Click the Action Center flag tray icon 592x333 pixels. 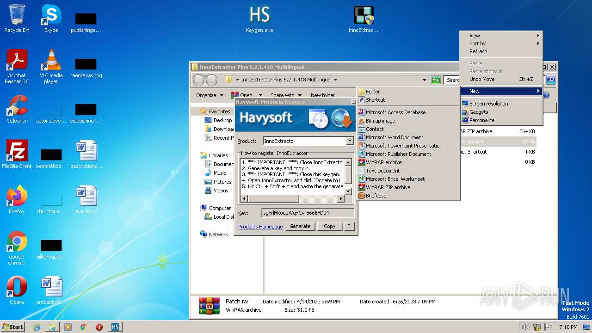point(548,327)
